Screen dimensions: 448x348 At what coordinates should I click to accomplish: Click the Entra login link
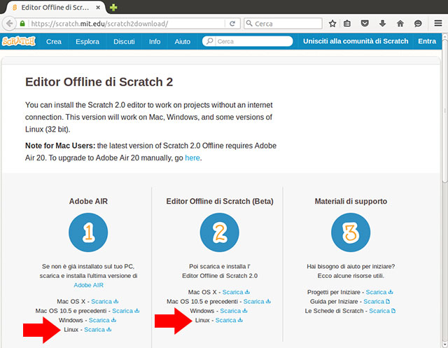(427, 41)
